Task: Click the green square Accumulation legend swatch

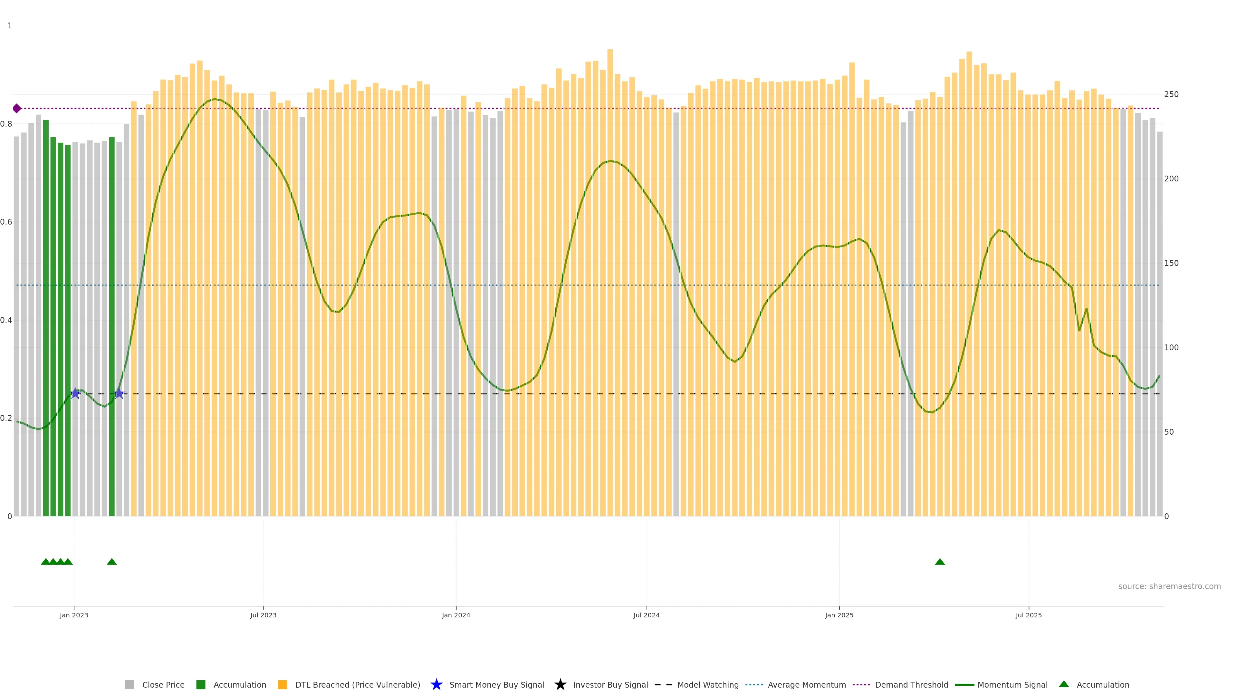Action: coord(201,684)
